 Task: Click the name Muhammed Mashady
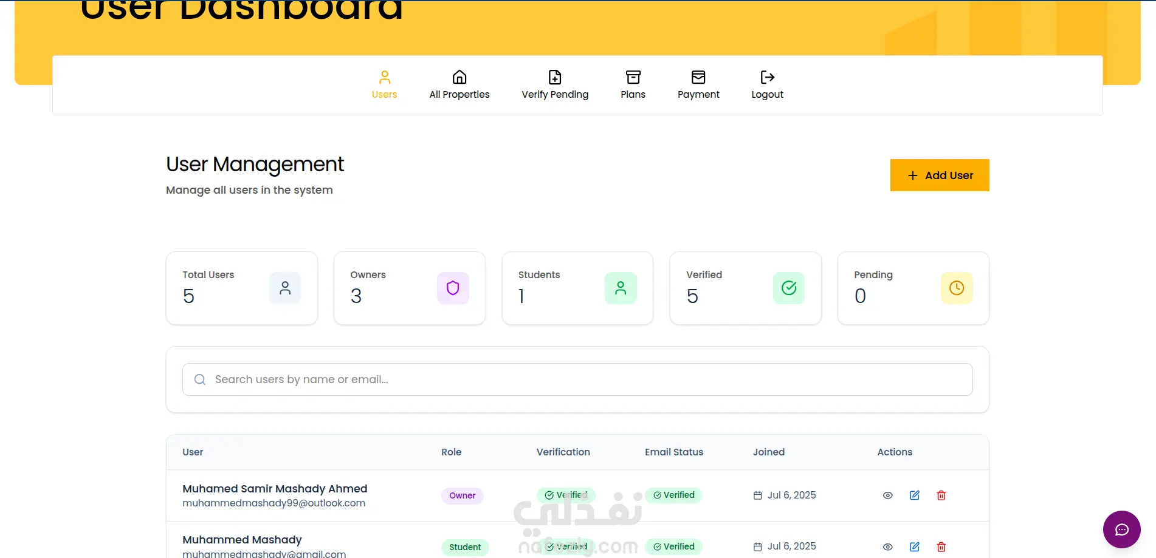(242, 540)
